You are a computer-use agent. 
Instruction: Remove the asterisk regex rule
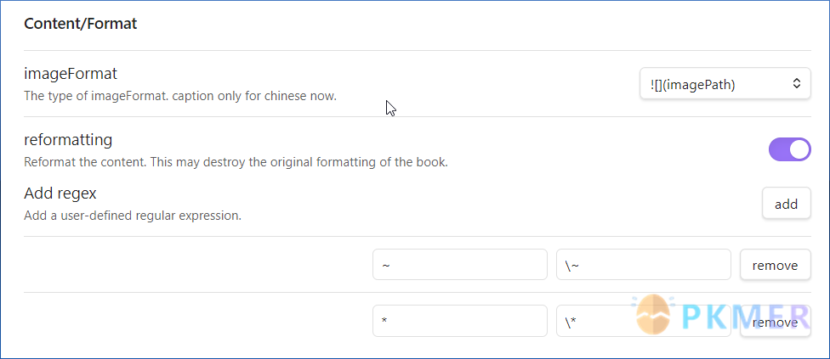point(775,321)
